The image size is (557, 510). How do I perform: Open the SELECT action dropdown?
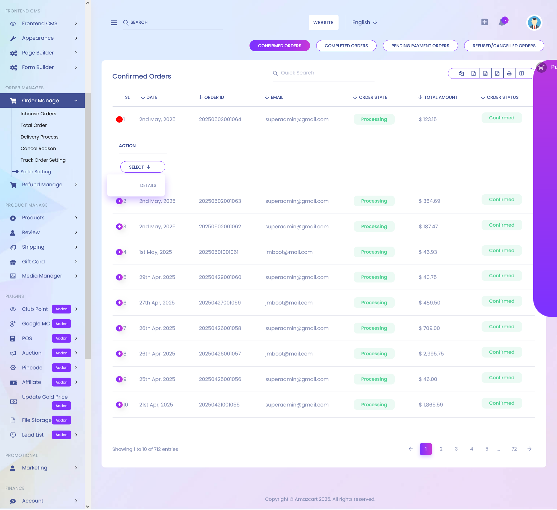(x=143, y=167)
